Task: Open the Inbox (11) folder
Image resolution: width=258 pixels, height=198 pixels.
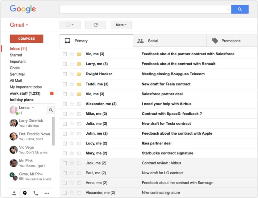Action: pyautogui.click(x=19, y=49)
